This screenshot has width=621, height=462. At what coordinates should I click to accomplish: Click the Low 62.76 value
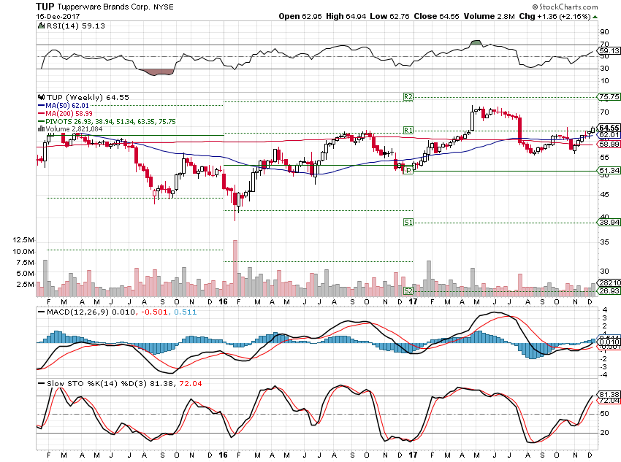[x=389, y=16]
